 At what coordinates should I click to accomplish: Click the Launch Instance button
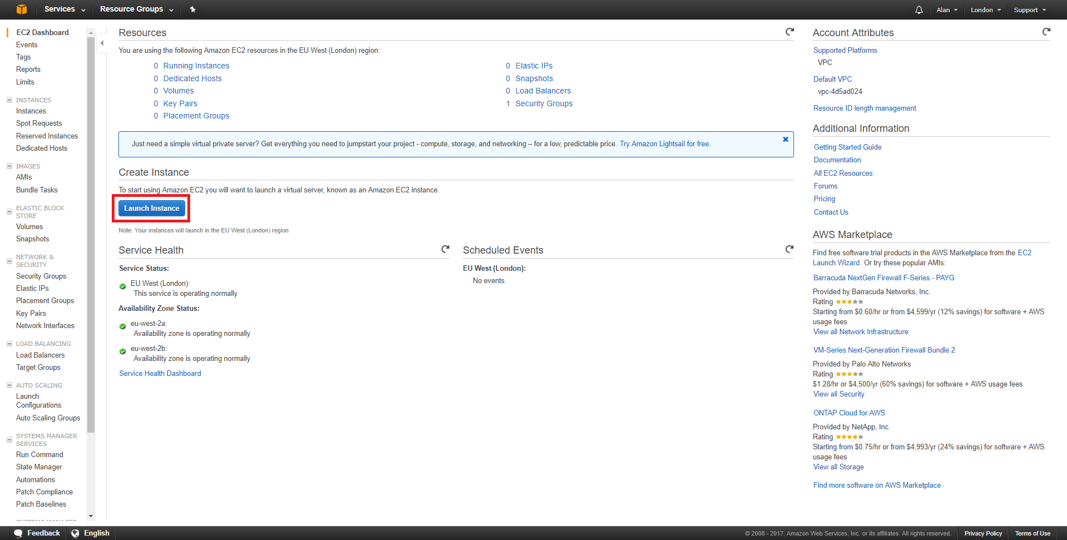(152, 209)
